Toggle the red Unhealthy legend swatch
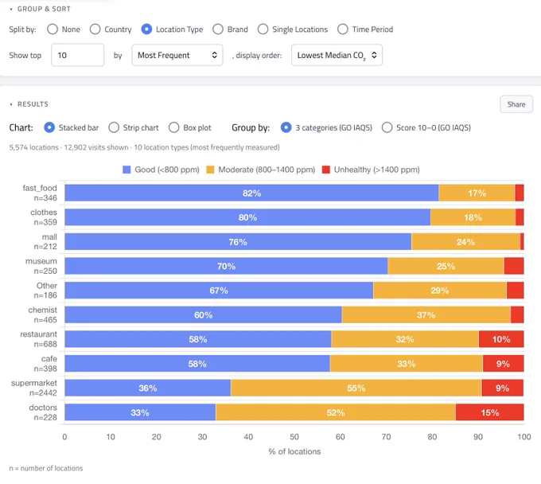Screen dimensions: 541x484 (x=326, y=170)
